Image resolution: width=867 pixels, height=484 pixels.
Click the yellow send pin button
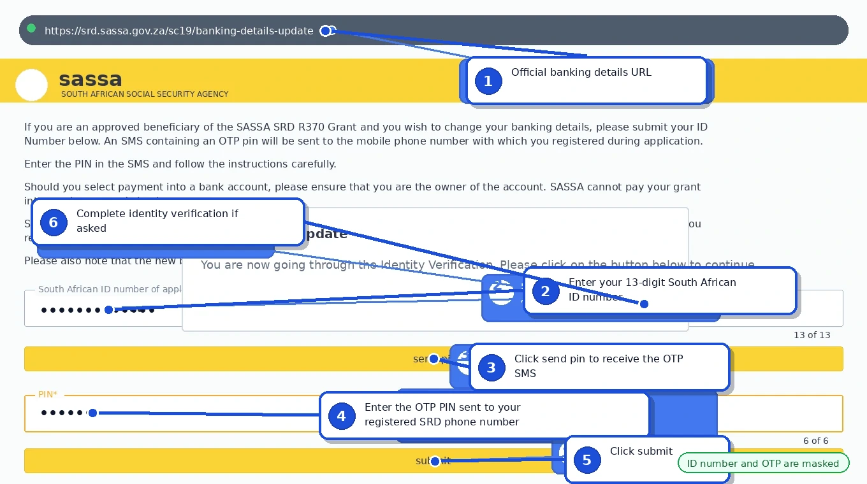click(433, 359)
